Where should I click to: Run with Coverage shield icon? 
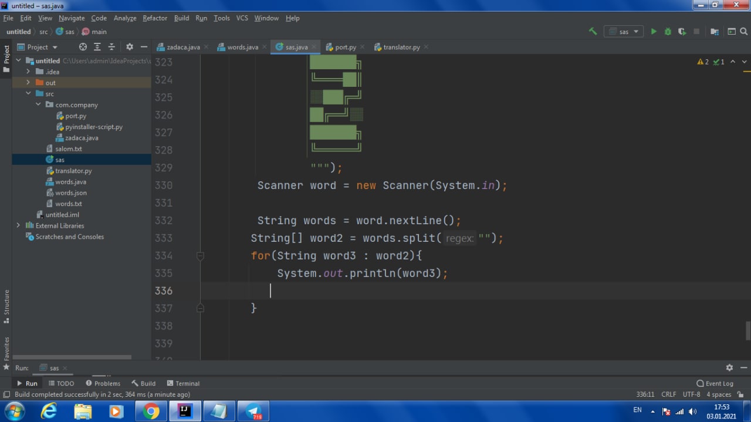682,32
